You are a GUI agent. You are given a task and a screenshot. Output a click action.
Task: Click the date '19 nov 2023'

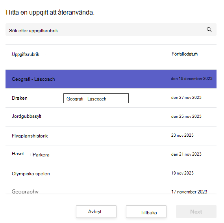(x=182, y=173)
